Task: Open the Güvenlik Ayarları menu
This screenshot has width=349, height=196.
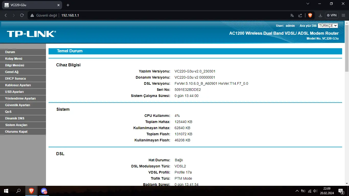Action: point(23,105)
